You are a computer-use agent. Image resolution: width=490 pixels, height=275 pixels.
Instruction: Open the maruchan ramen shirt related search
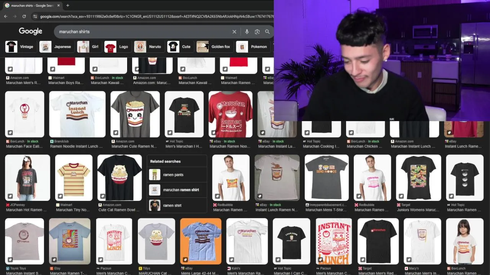click(177, 190)
